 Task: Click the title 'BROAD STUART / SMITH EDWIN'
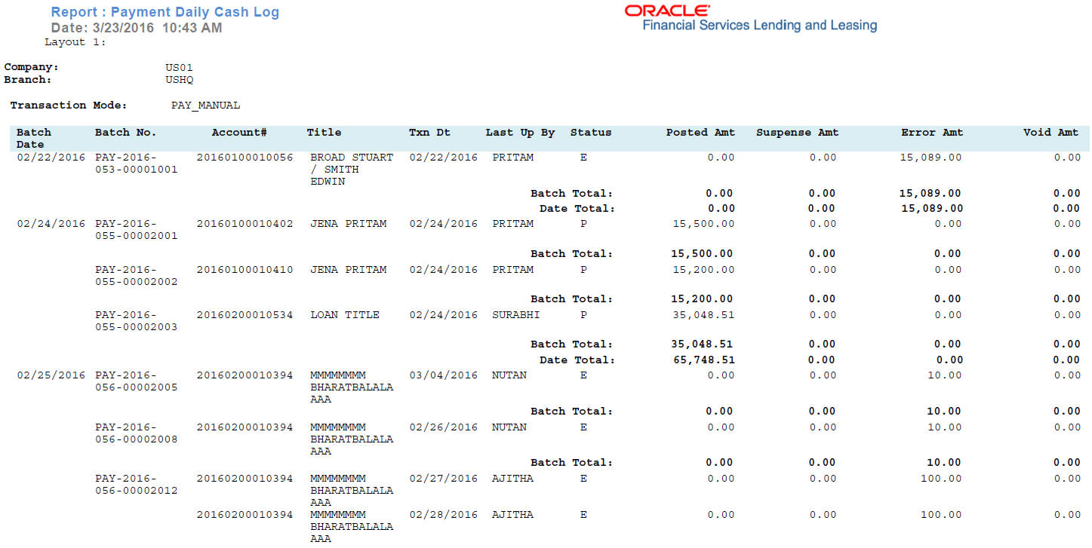pos(352,170)
